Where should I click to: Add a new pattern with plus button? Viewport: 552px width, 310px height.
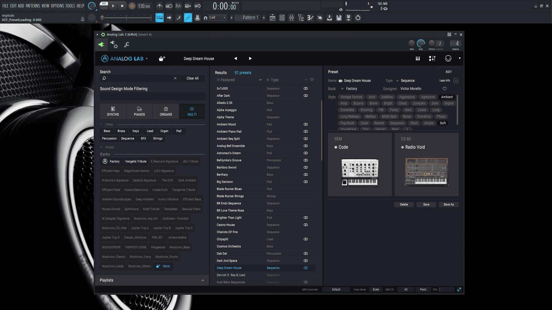coord(264,18)
